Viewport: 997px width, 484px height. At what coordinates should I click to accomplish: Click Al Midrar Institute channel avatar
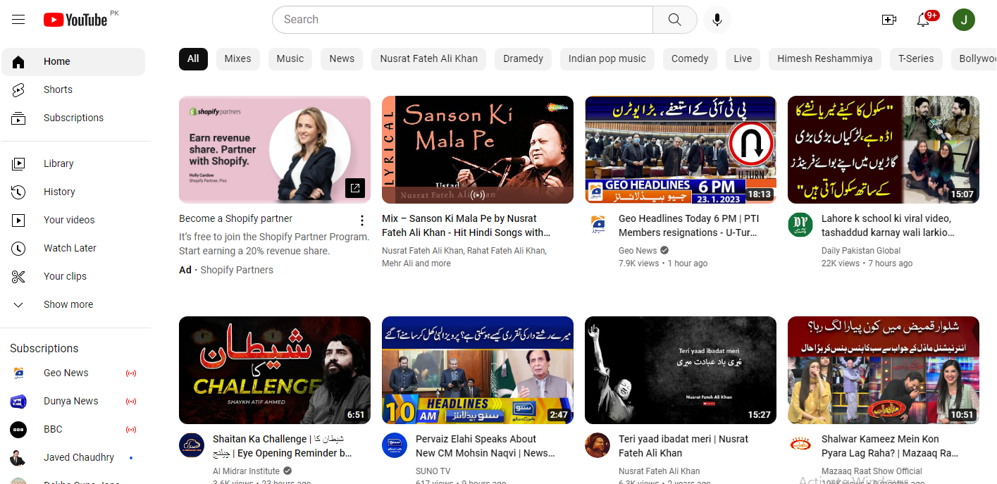click(x=192, y=445)
